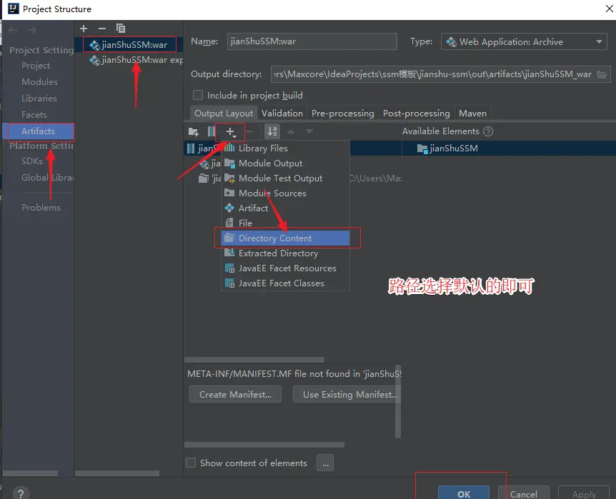Create archive in output layout toolbar
The image size is (616, 499).
coord(212,131)
